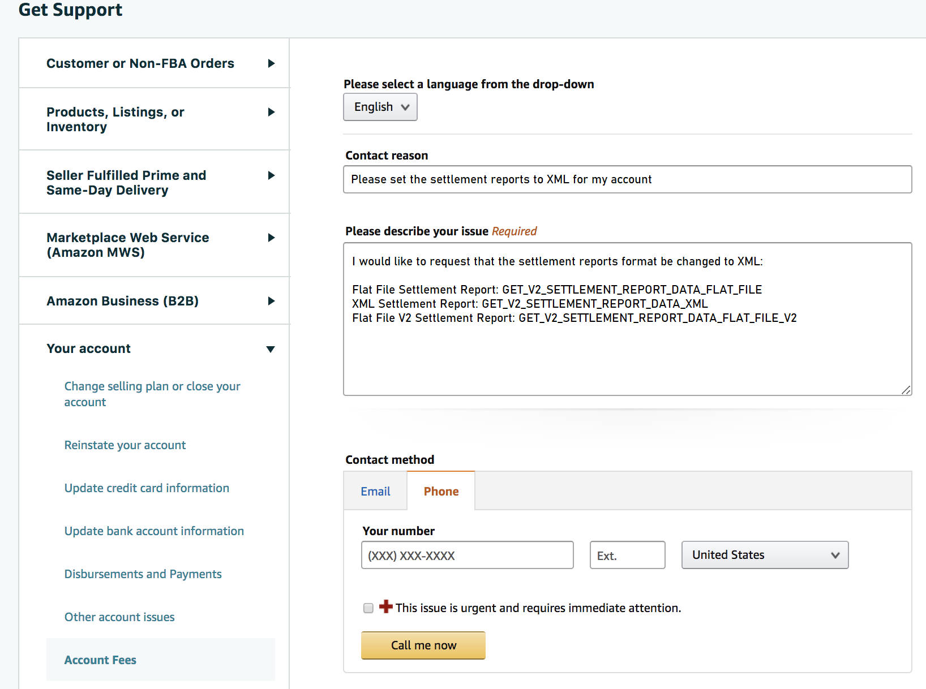Screen dimensions: 926x689
Task: Collapse the Your account section
Action: [x=271, y=349]
